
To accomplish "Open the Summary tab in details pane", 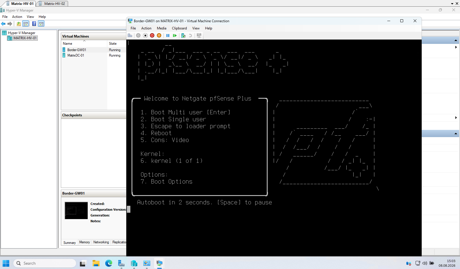I will coord(70,243).
